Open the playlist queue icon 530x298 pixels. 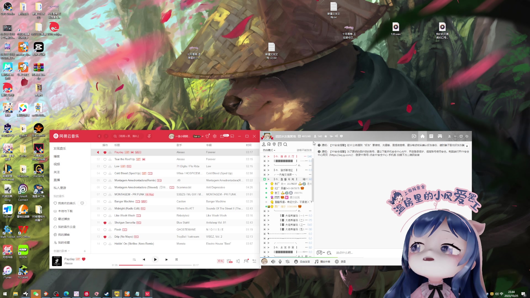[x=255, y=261]
